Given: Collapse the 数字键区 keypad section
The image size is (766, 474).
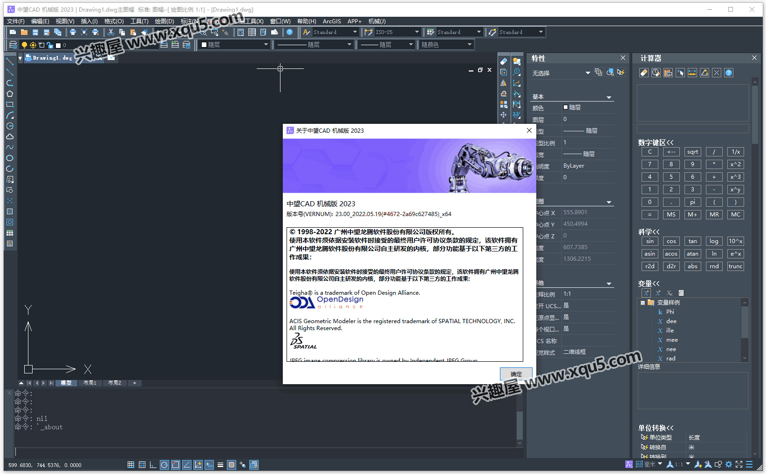Looking at the screenshot, I should coord(656,142).
